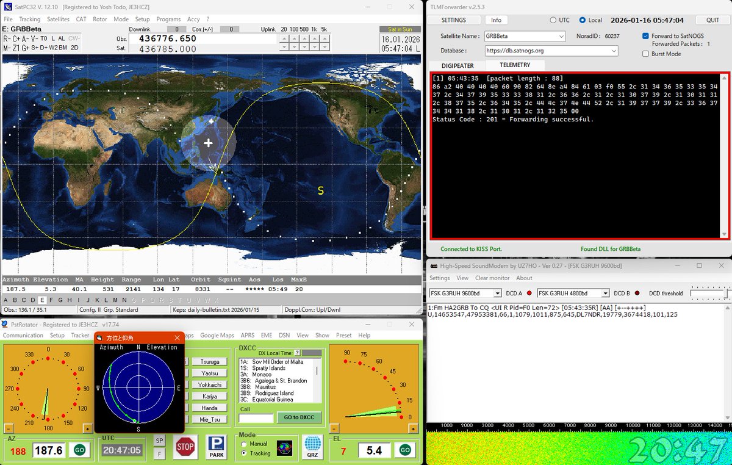This screenshot has height=465, width=732.
Task: Toggle the R- control in SatPC32
Action: [6, 38]
